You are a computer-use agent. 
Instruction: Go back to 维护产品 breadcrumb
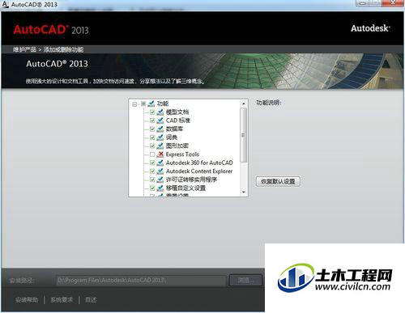[24, 49]
